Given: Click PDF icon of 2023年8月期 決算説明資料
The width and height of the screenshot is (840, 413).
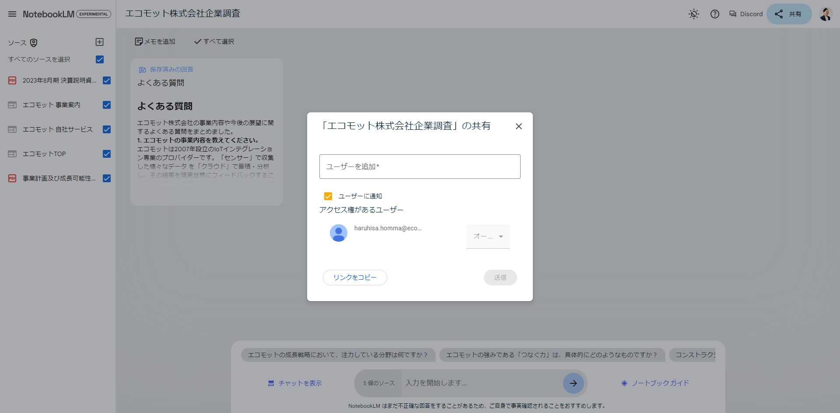Looking at the screenshot, I should click(12, 80).
